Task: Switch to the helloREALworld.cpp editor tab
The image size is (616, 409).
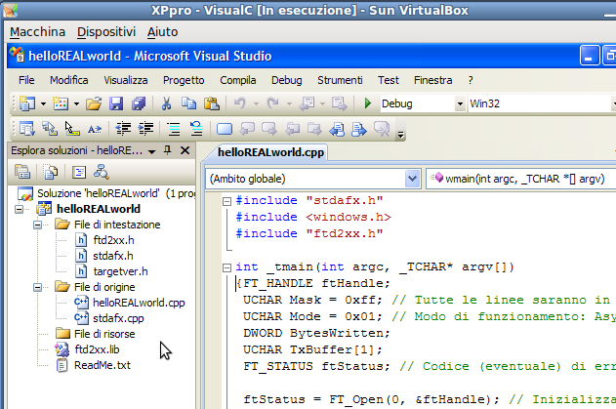Action: click(270, 152)
